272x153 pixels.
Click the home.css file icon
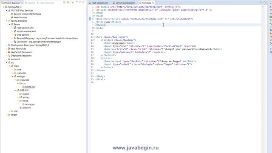[x=23, y=87]
